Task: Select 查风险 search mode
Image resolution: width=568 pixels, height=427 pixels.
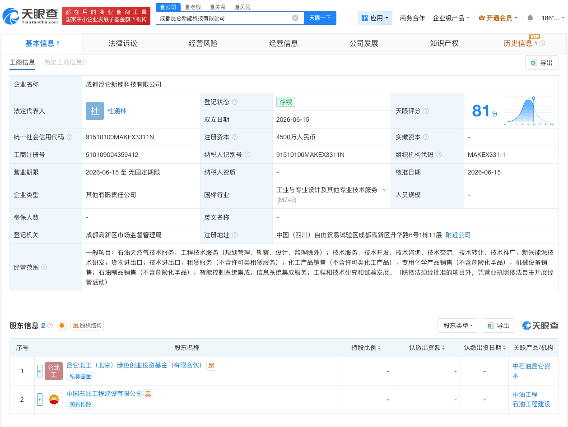Action: [x=242, y=7]
